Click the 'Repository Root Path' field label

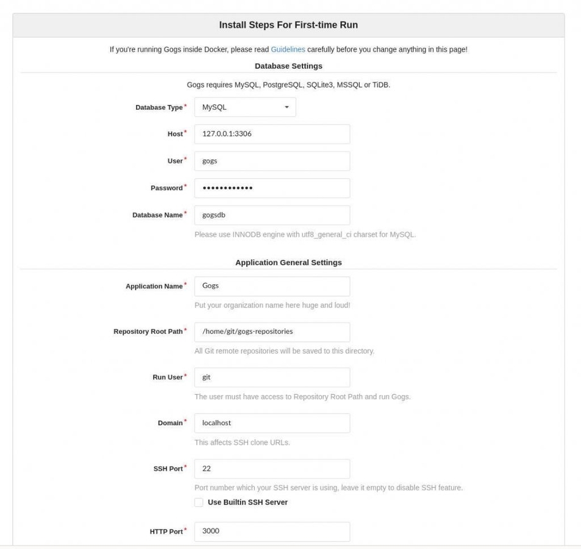click(148, 332)
